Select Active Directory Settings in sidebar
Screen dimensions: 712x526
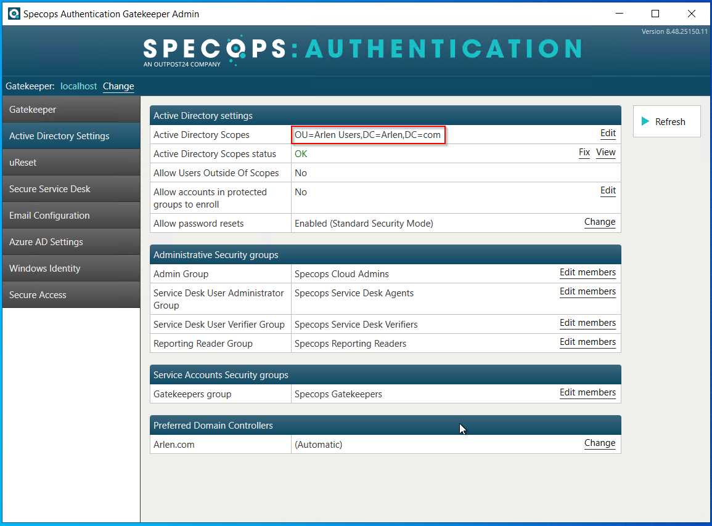[72, 136]
